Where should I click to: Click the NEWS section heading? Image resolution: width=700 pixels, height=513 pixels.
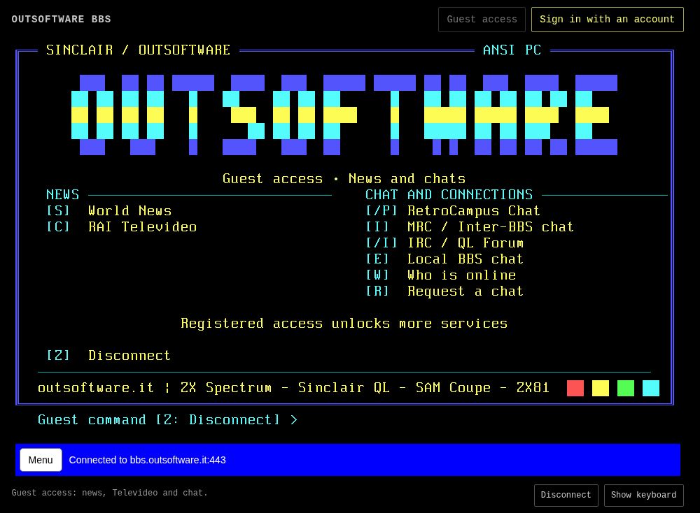(x=62, y=195)
